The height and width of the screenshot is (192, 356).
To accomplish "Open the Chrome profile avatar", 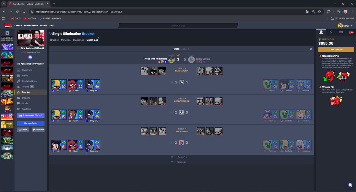I will tap(345, 12).
